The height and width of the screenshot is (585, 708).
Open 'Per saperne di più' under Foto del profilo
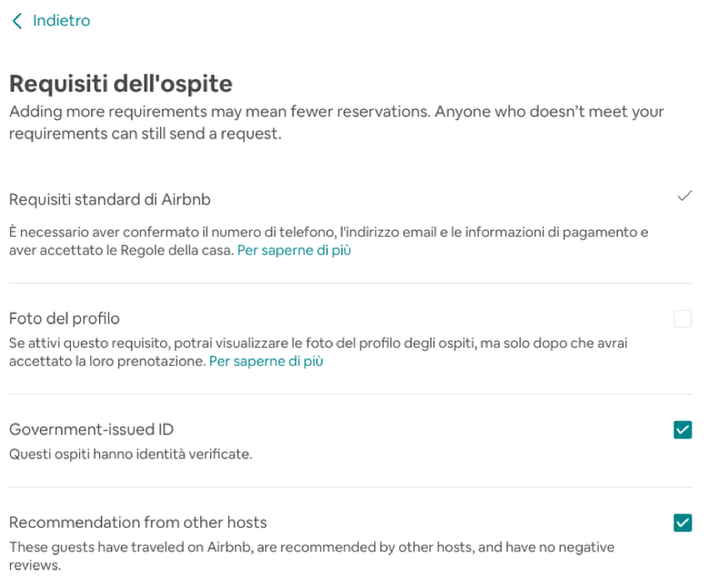point(266,361)
